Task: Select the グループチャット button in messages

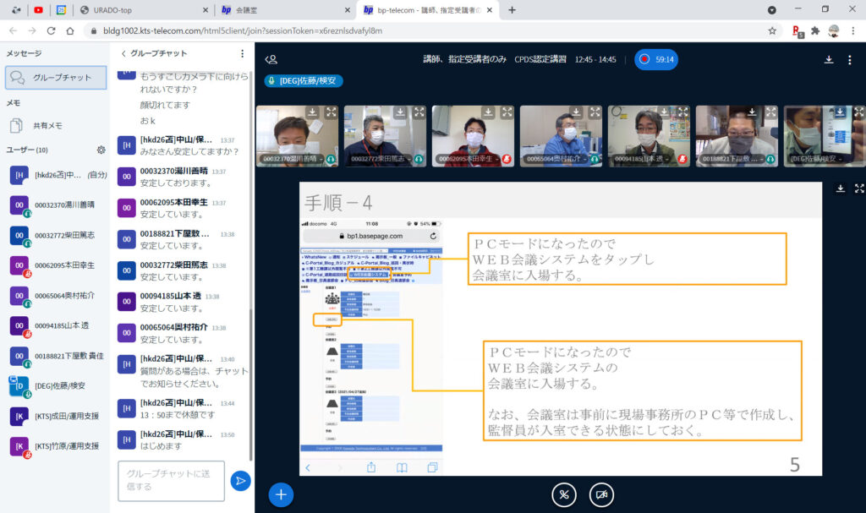Action: click(x=56, y=78)
